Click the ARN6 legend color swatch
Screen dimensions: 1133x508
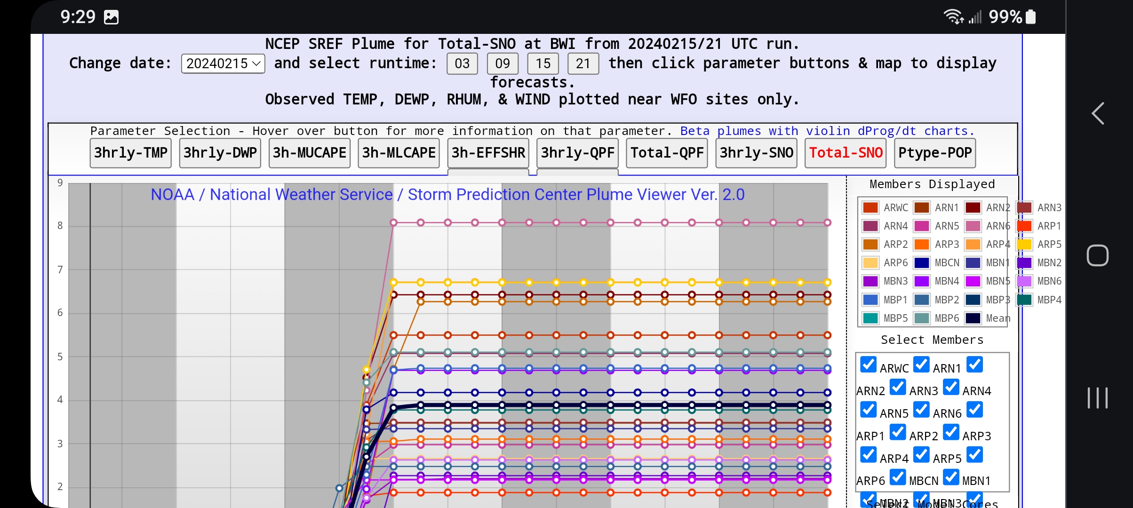pyautogui.click(x=973, y=226)
